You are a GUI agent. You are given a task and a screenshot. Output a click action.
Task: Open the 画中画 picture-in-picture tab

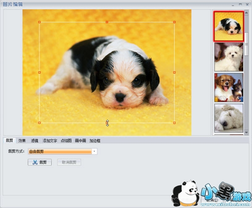point(80,141)
